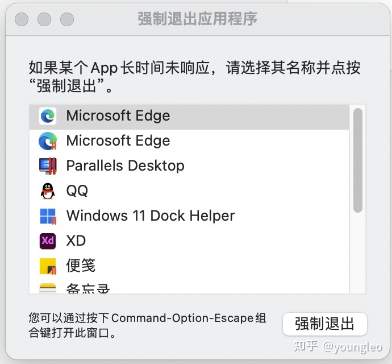Screen dimensions: 392x364
Task: Click the 备忘录 notes icon
Action: point(48,288)
